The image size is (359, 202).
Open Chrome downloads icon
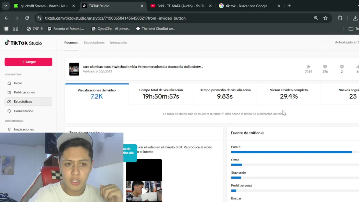pos(355,18)
